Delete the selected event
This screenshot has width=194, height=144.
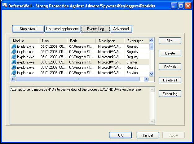click(x=170, y=53)
